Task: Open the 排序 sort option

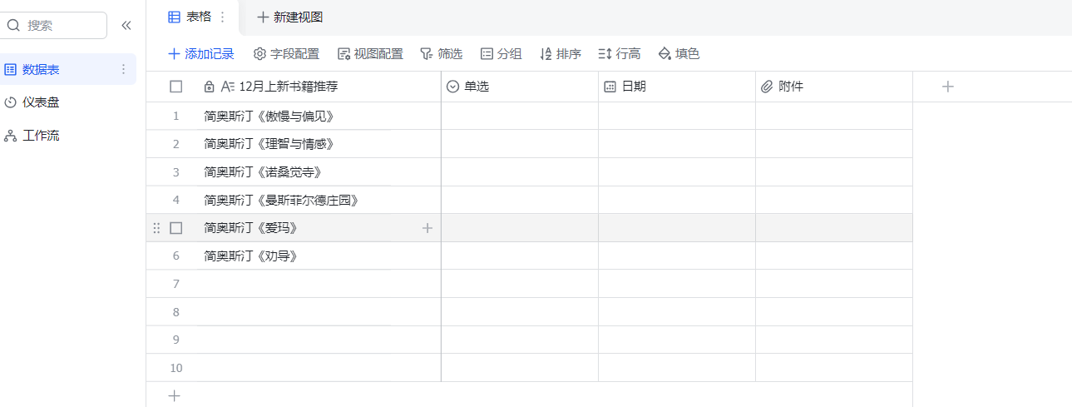Action: tap(560, 54)
